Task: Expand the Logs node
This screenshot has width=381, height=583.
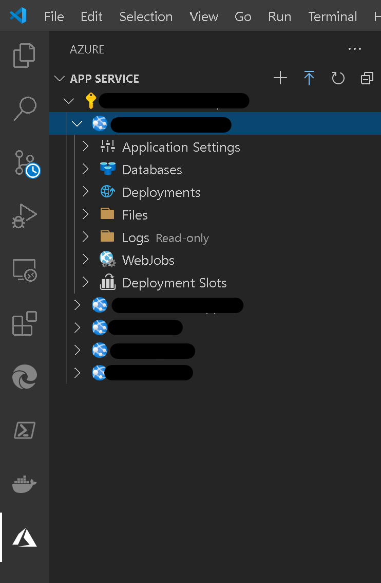Action: (x=85, y=236)
